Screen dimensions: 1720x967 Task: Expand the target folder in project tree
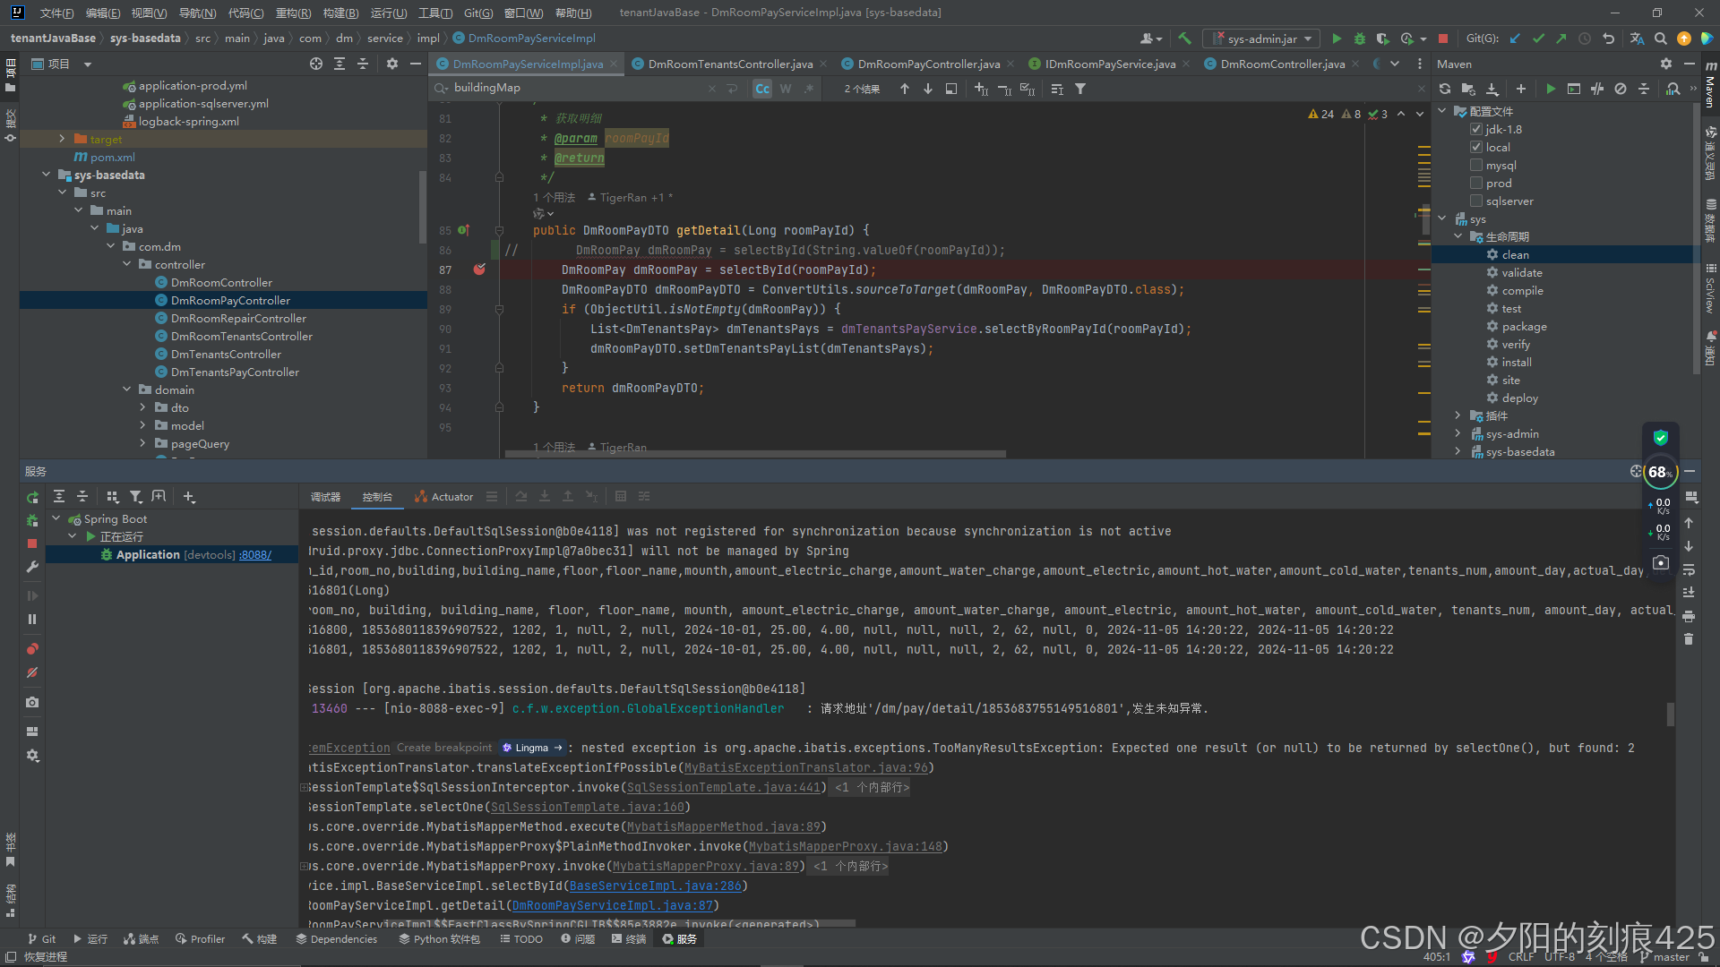(x=62, y=139)
